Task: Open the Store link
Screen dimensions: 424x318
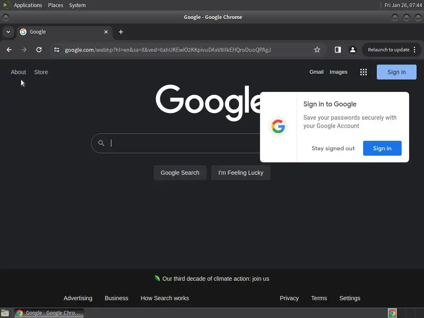Action: 41,72
